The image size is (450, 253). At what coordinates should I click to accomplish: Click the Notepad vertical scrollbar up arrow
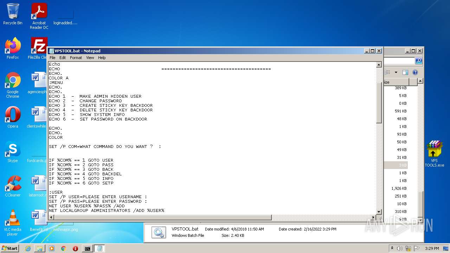(379, 65)
